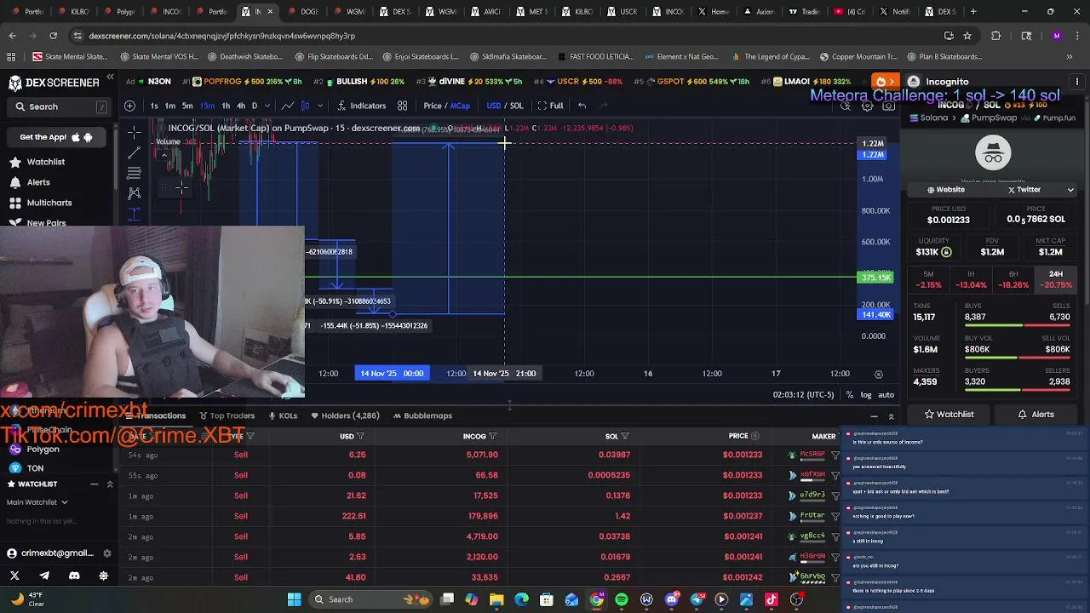The image size is (1090, 613).
Task: Toggle auto scale on chart
Action: 886,395
